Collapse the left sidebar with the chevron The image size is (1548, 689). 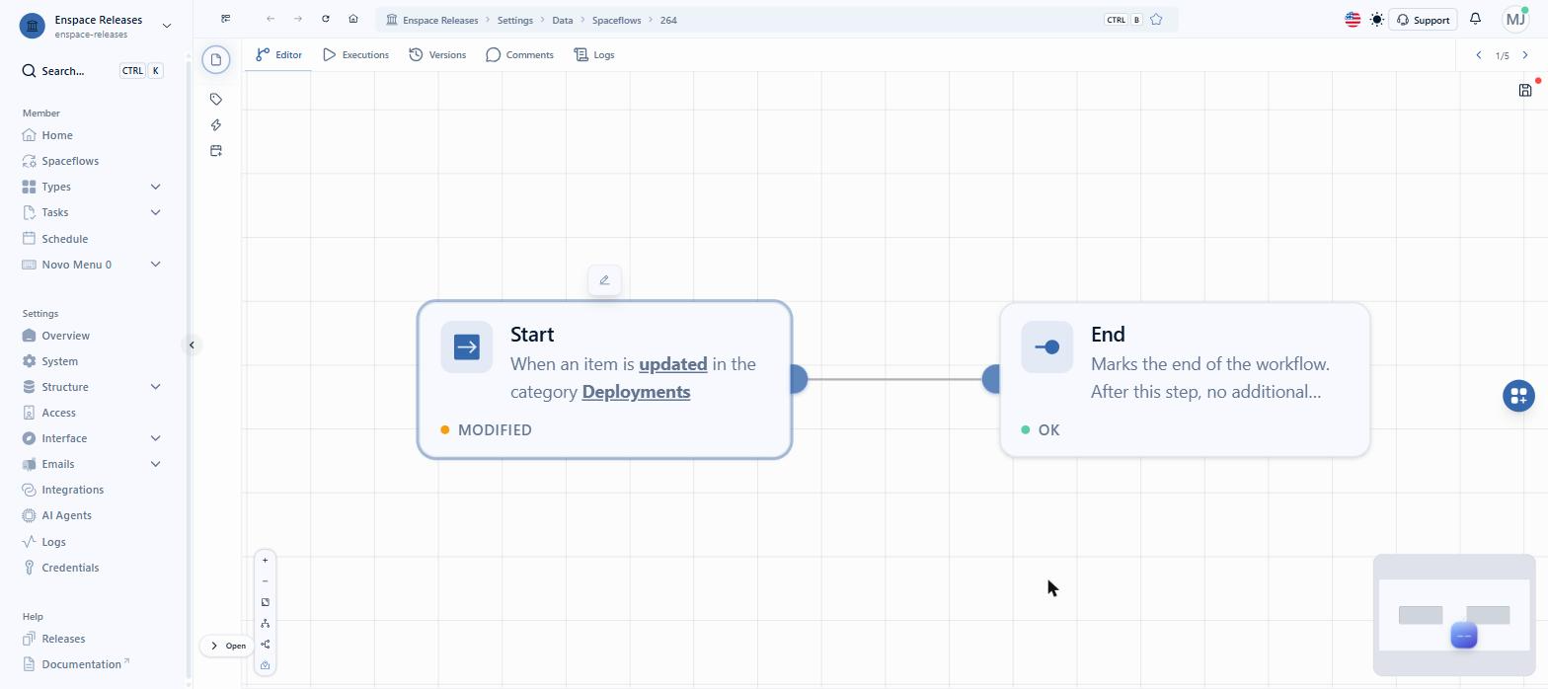193,344
